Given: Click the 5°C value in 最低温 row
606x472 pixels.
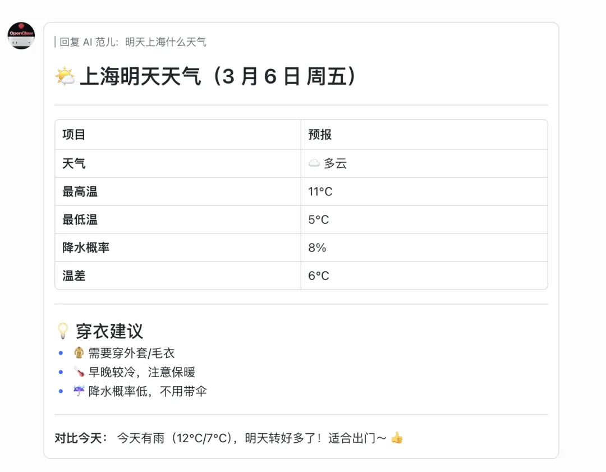Looking at the screenshot, I should tap(319, 219).
